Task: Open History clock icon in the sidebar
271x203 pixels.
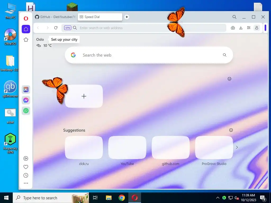Action: pyautogui.click(x=26, y=176)
